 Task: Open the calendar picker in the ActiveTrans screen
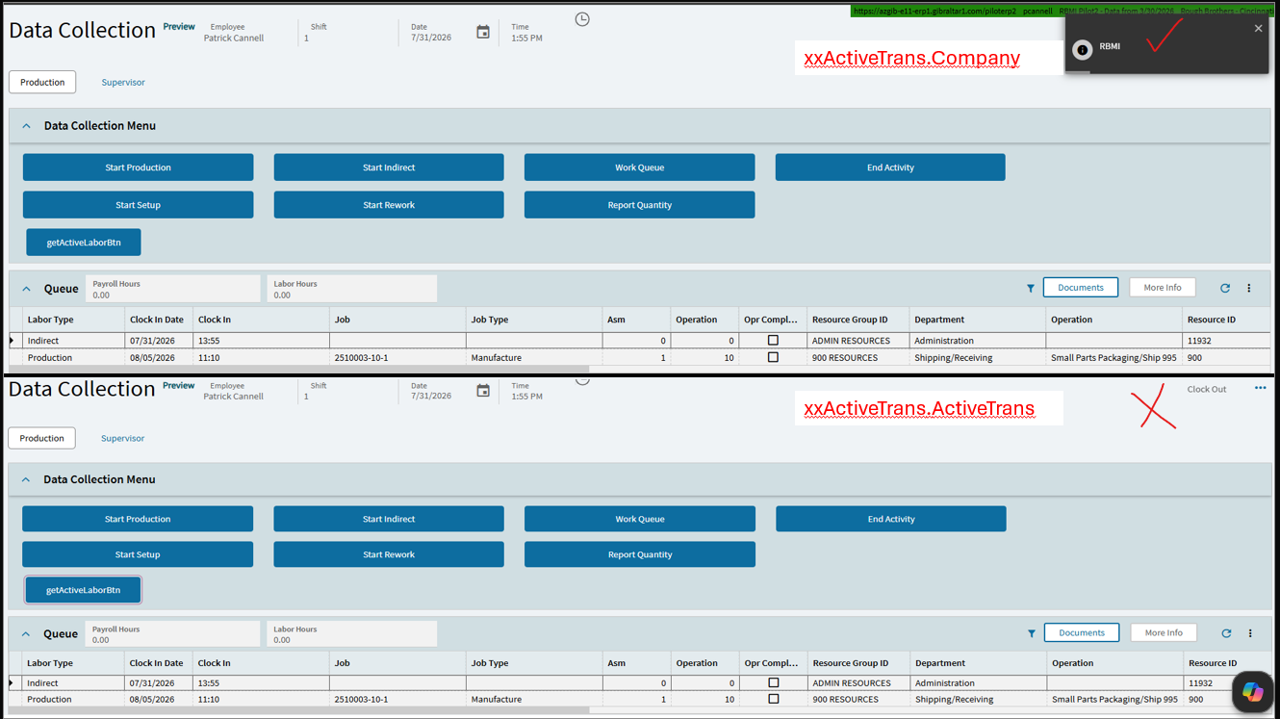pos(483,391)
